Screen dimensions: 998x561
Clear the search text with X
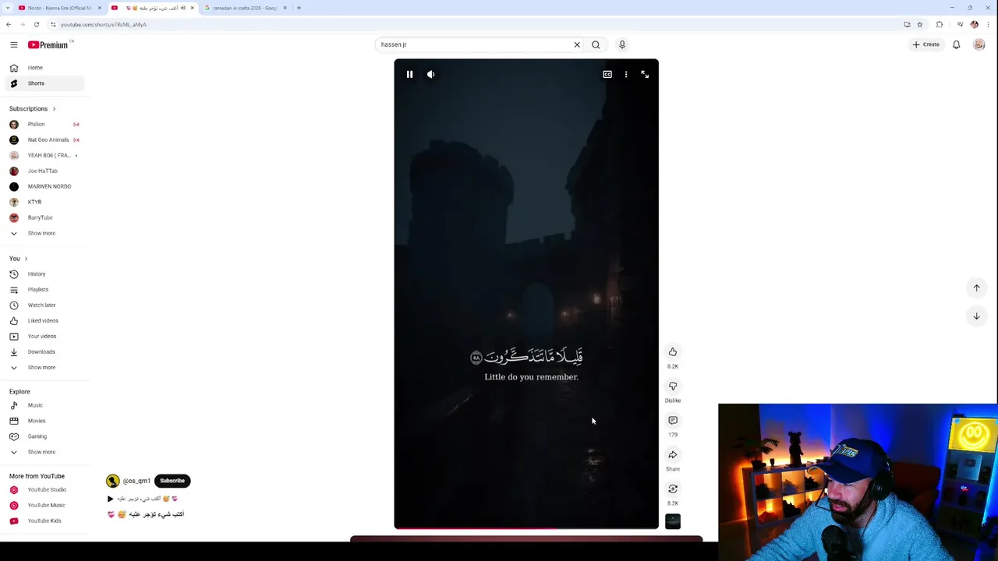coord(577,44)
